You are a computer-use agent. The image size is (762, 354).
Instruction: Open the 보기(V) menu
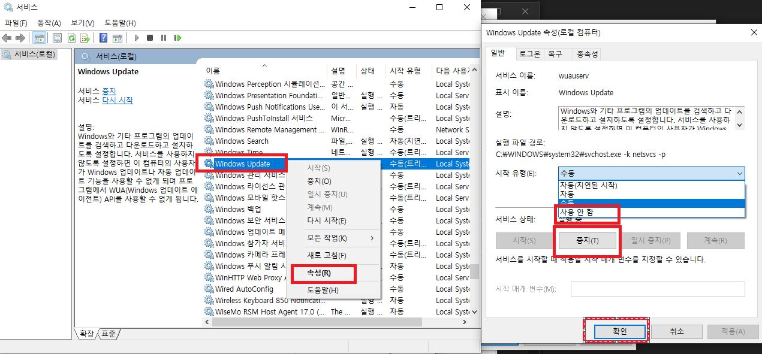pos(83,23)
